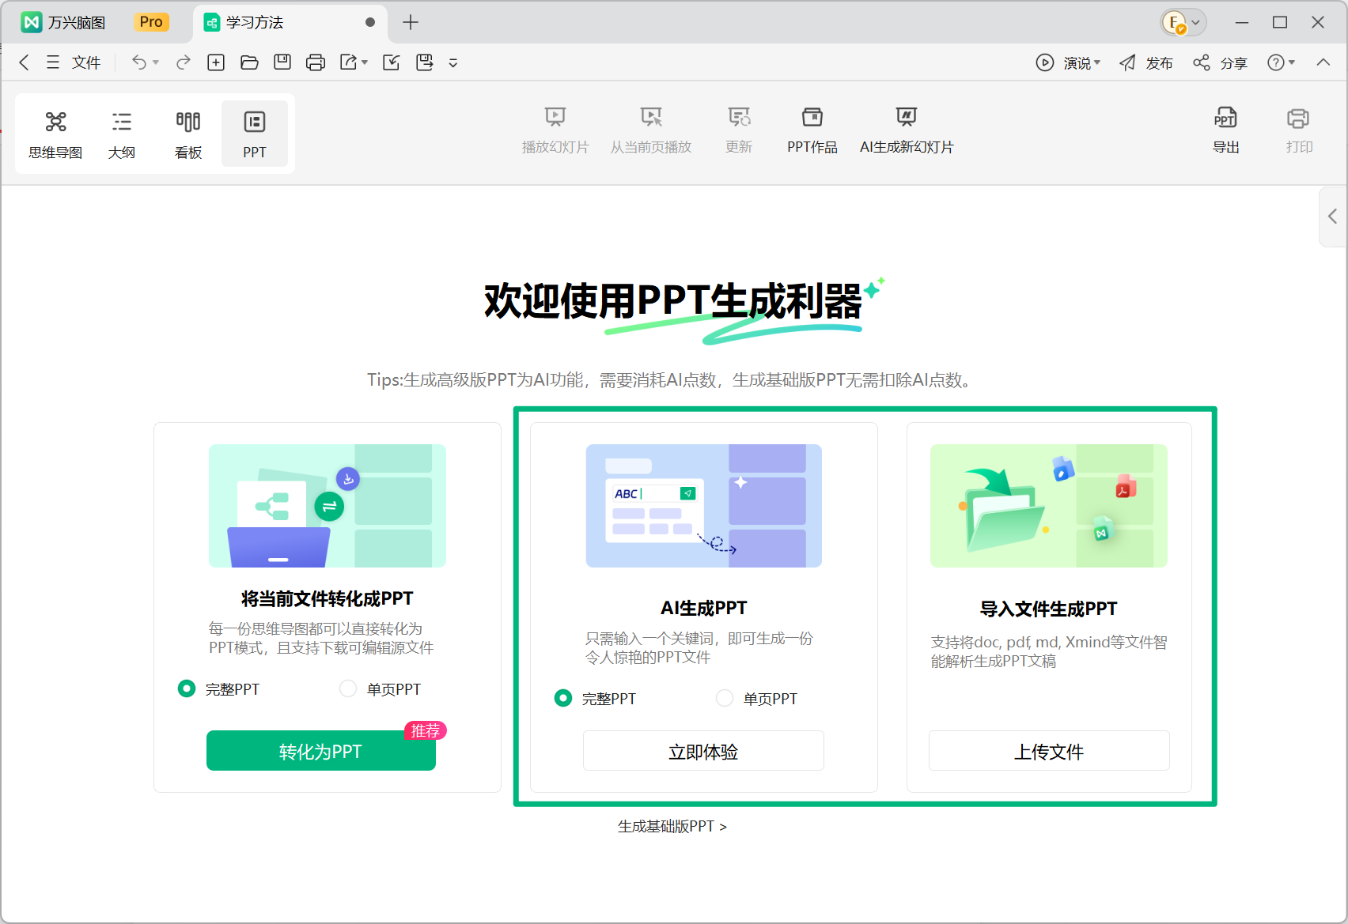Screen dimensions: 1348x924
Task: Create a new file with plus icon
Action: point(216,62)
